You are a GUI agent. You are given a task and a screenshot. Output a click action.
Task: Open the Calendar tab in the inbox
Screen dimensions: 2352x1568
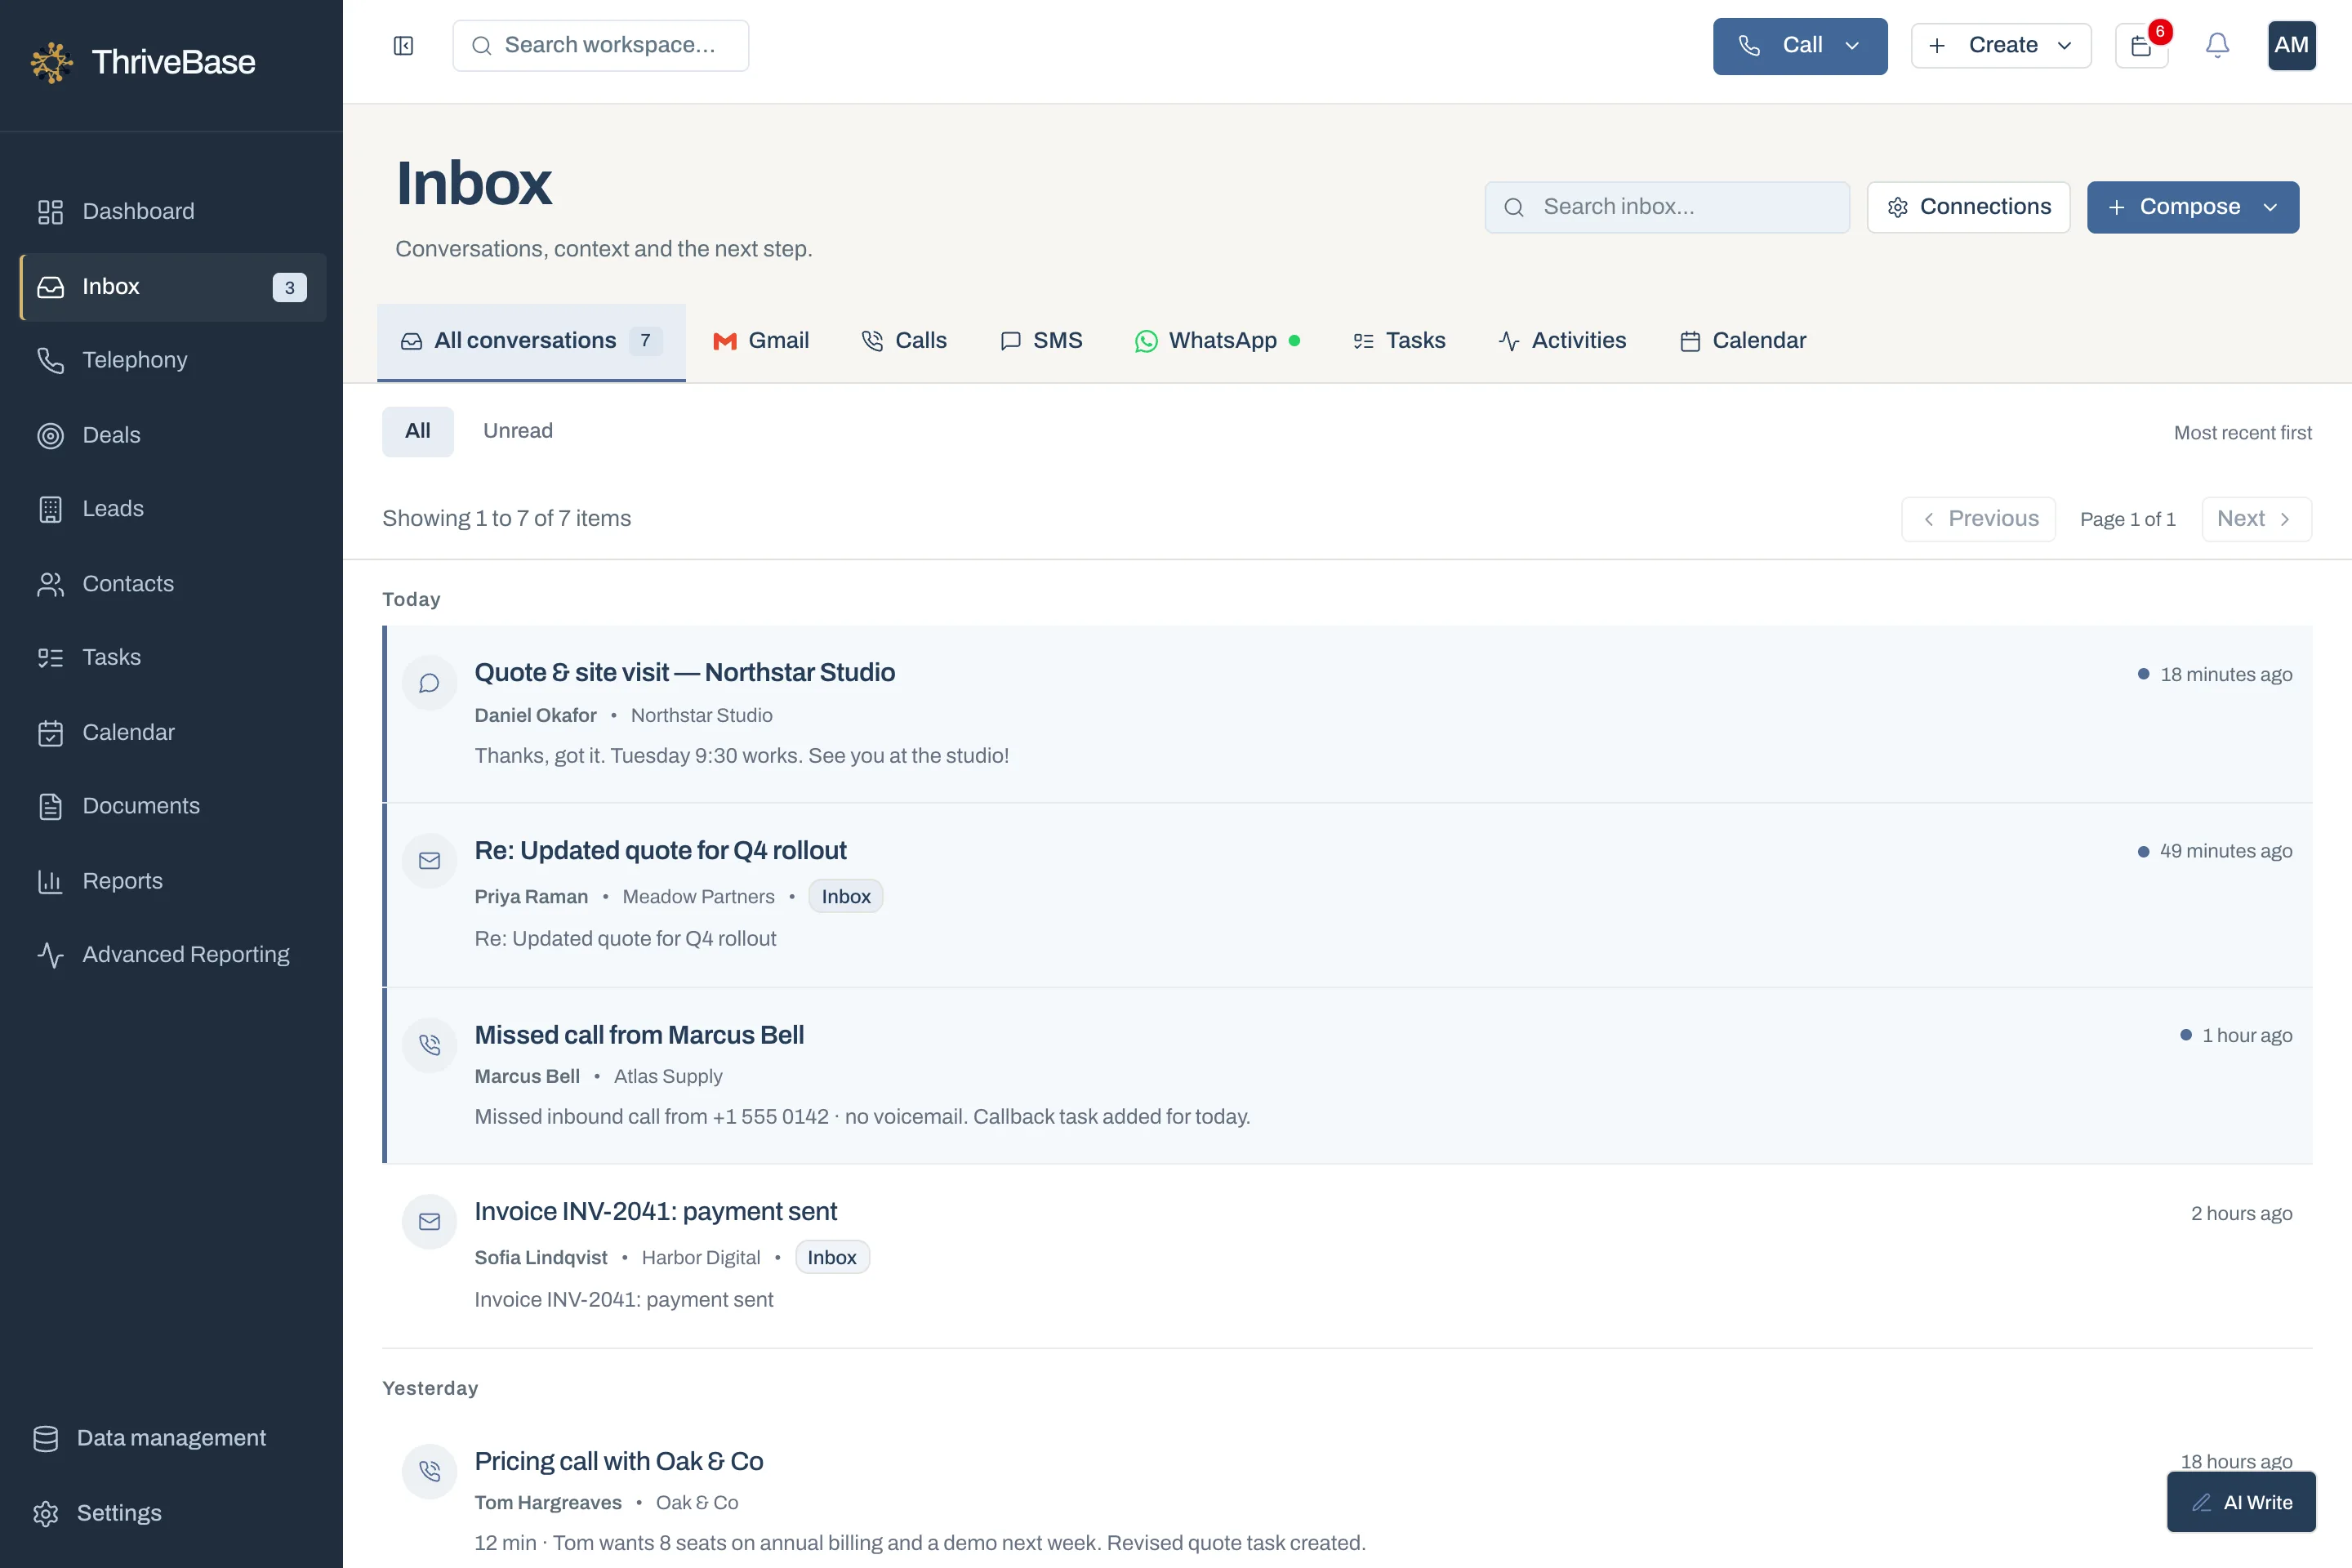(1743, 341)
